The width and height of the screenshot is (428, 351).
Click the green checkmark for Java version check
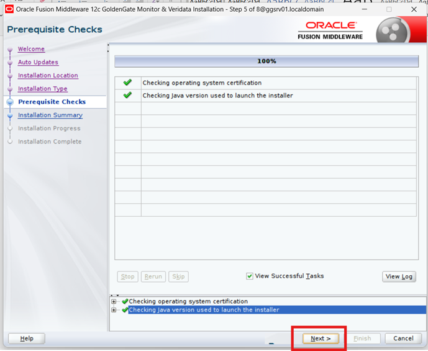click(x=128, y=96)
